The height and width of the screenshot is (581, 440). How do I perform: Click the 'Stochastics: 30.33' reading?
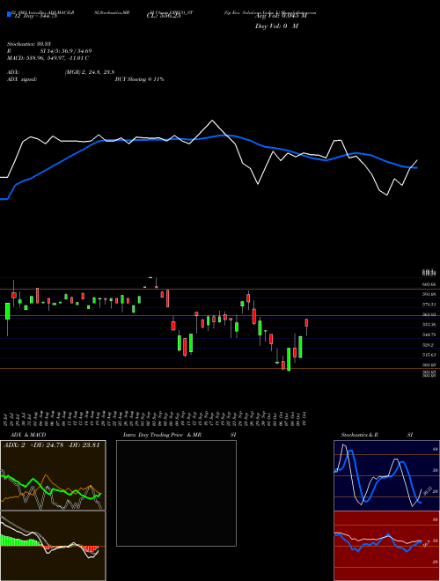click(x=28, y=44)
